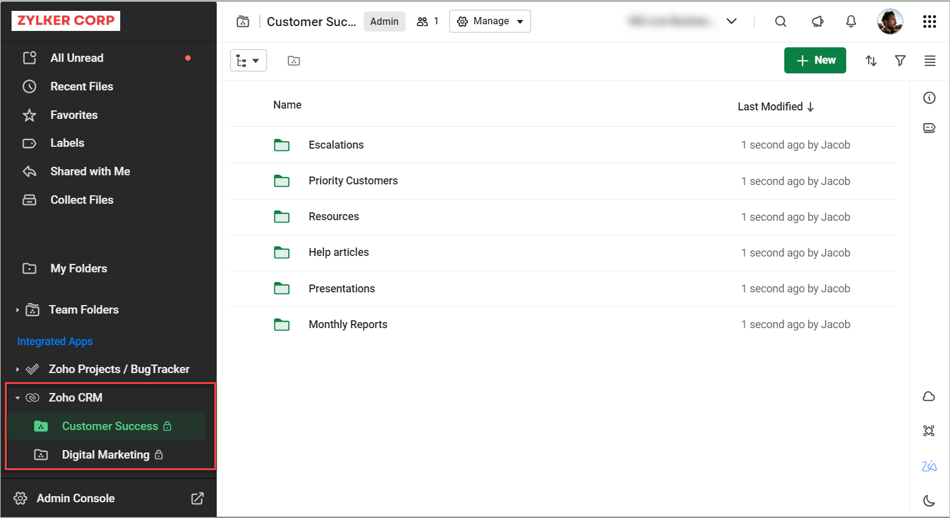The height and width of the screenshot is (518, 950).
Task: Click the team folder icon in header
Action: (243, 22)
